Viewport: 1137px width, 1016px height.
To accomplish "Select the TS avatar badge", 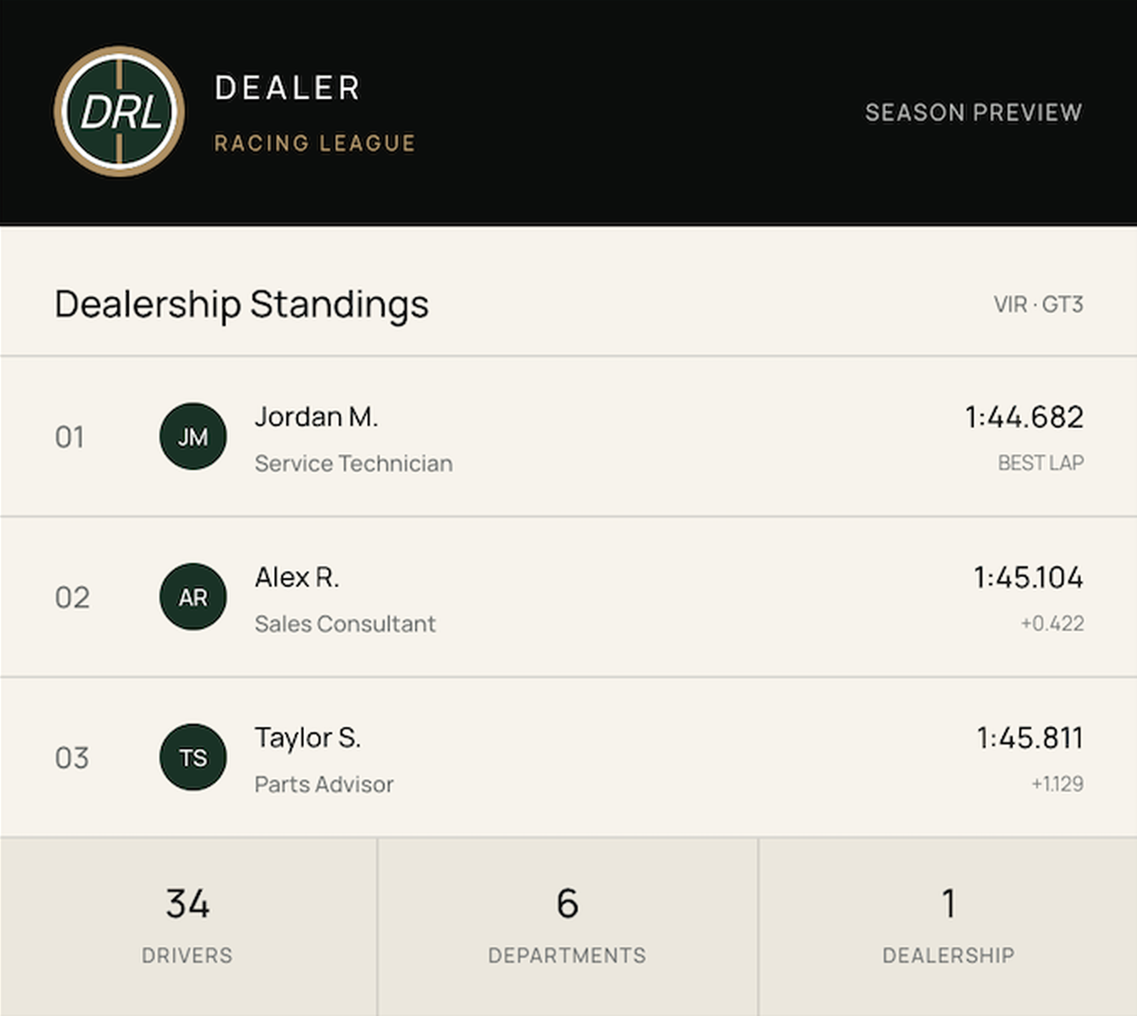I will (193, 758).
